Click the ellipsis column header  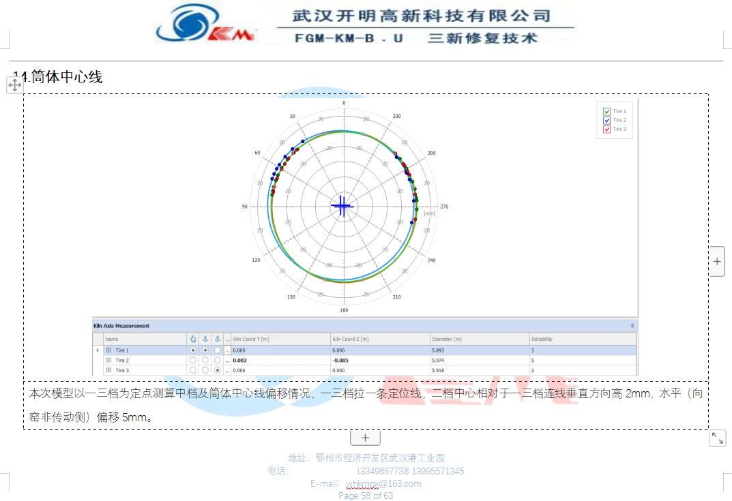tap(228, 339)
